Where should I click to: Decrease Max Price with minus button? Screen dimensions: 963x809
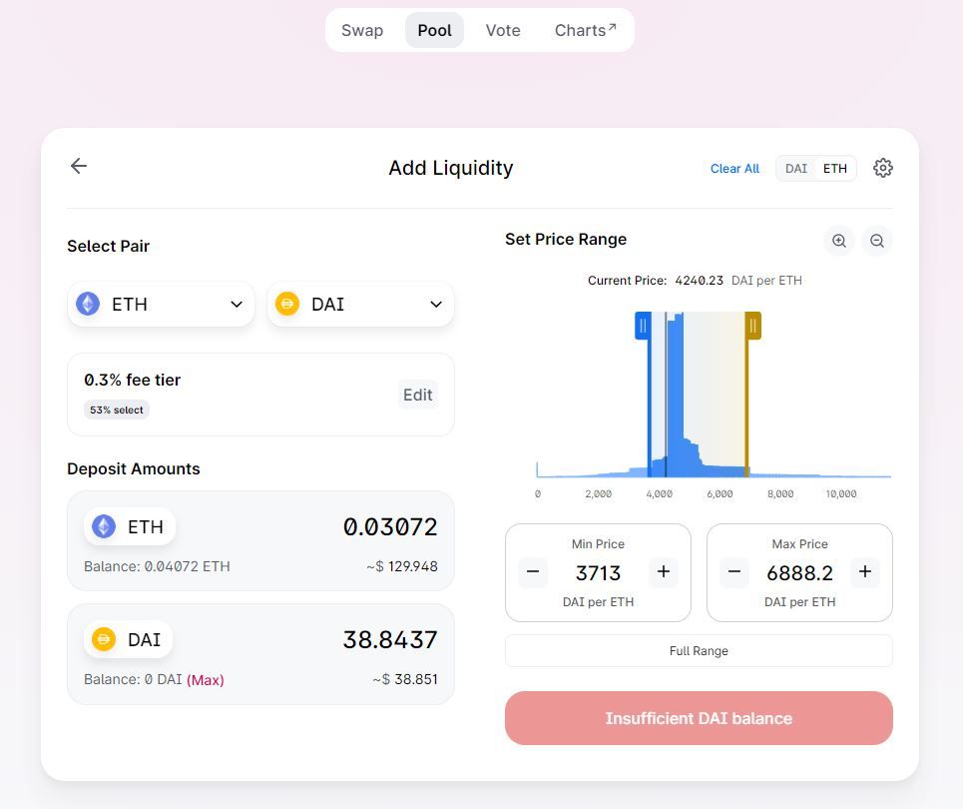[x=733, y=572]
